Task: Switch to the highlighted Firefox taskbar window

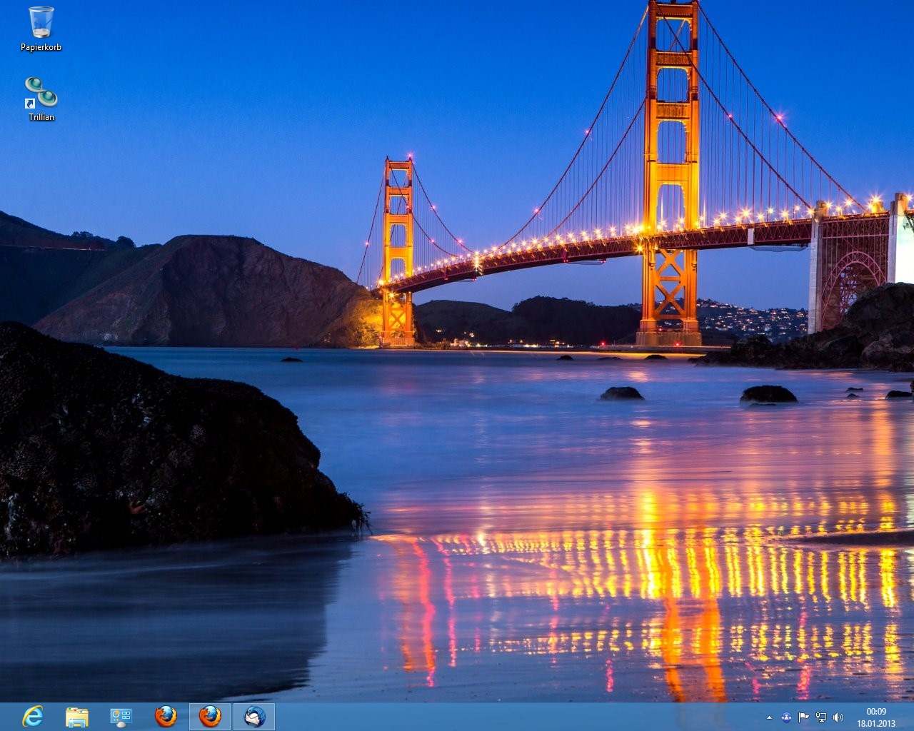Action: point(210,716)
